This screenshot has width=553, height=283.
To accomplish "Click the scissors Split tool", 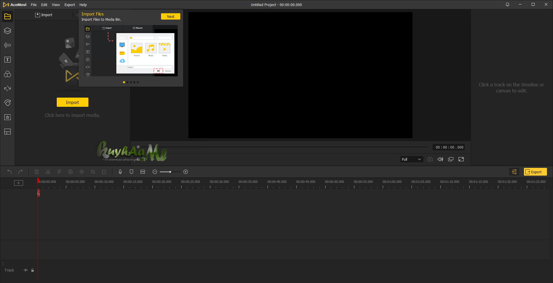I will (x=48, y=172).
